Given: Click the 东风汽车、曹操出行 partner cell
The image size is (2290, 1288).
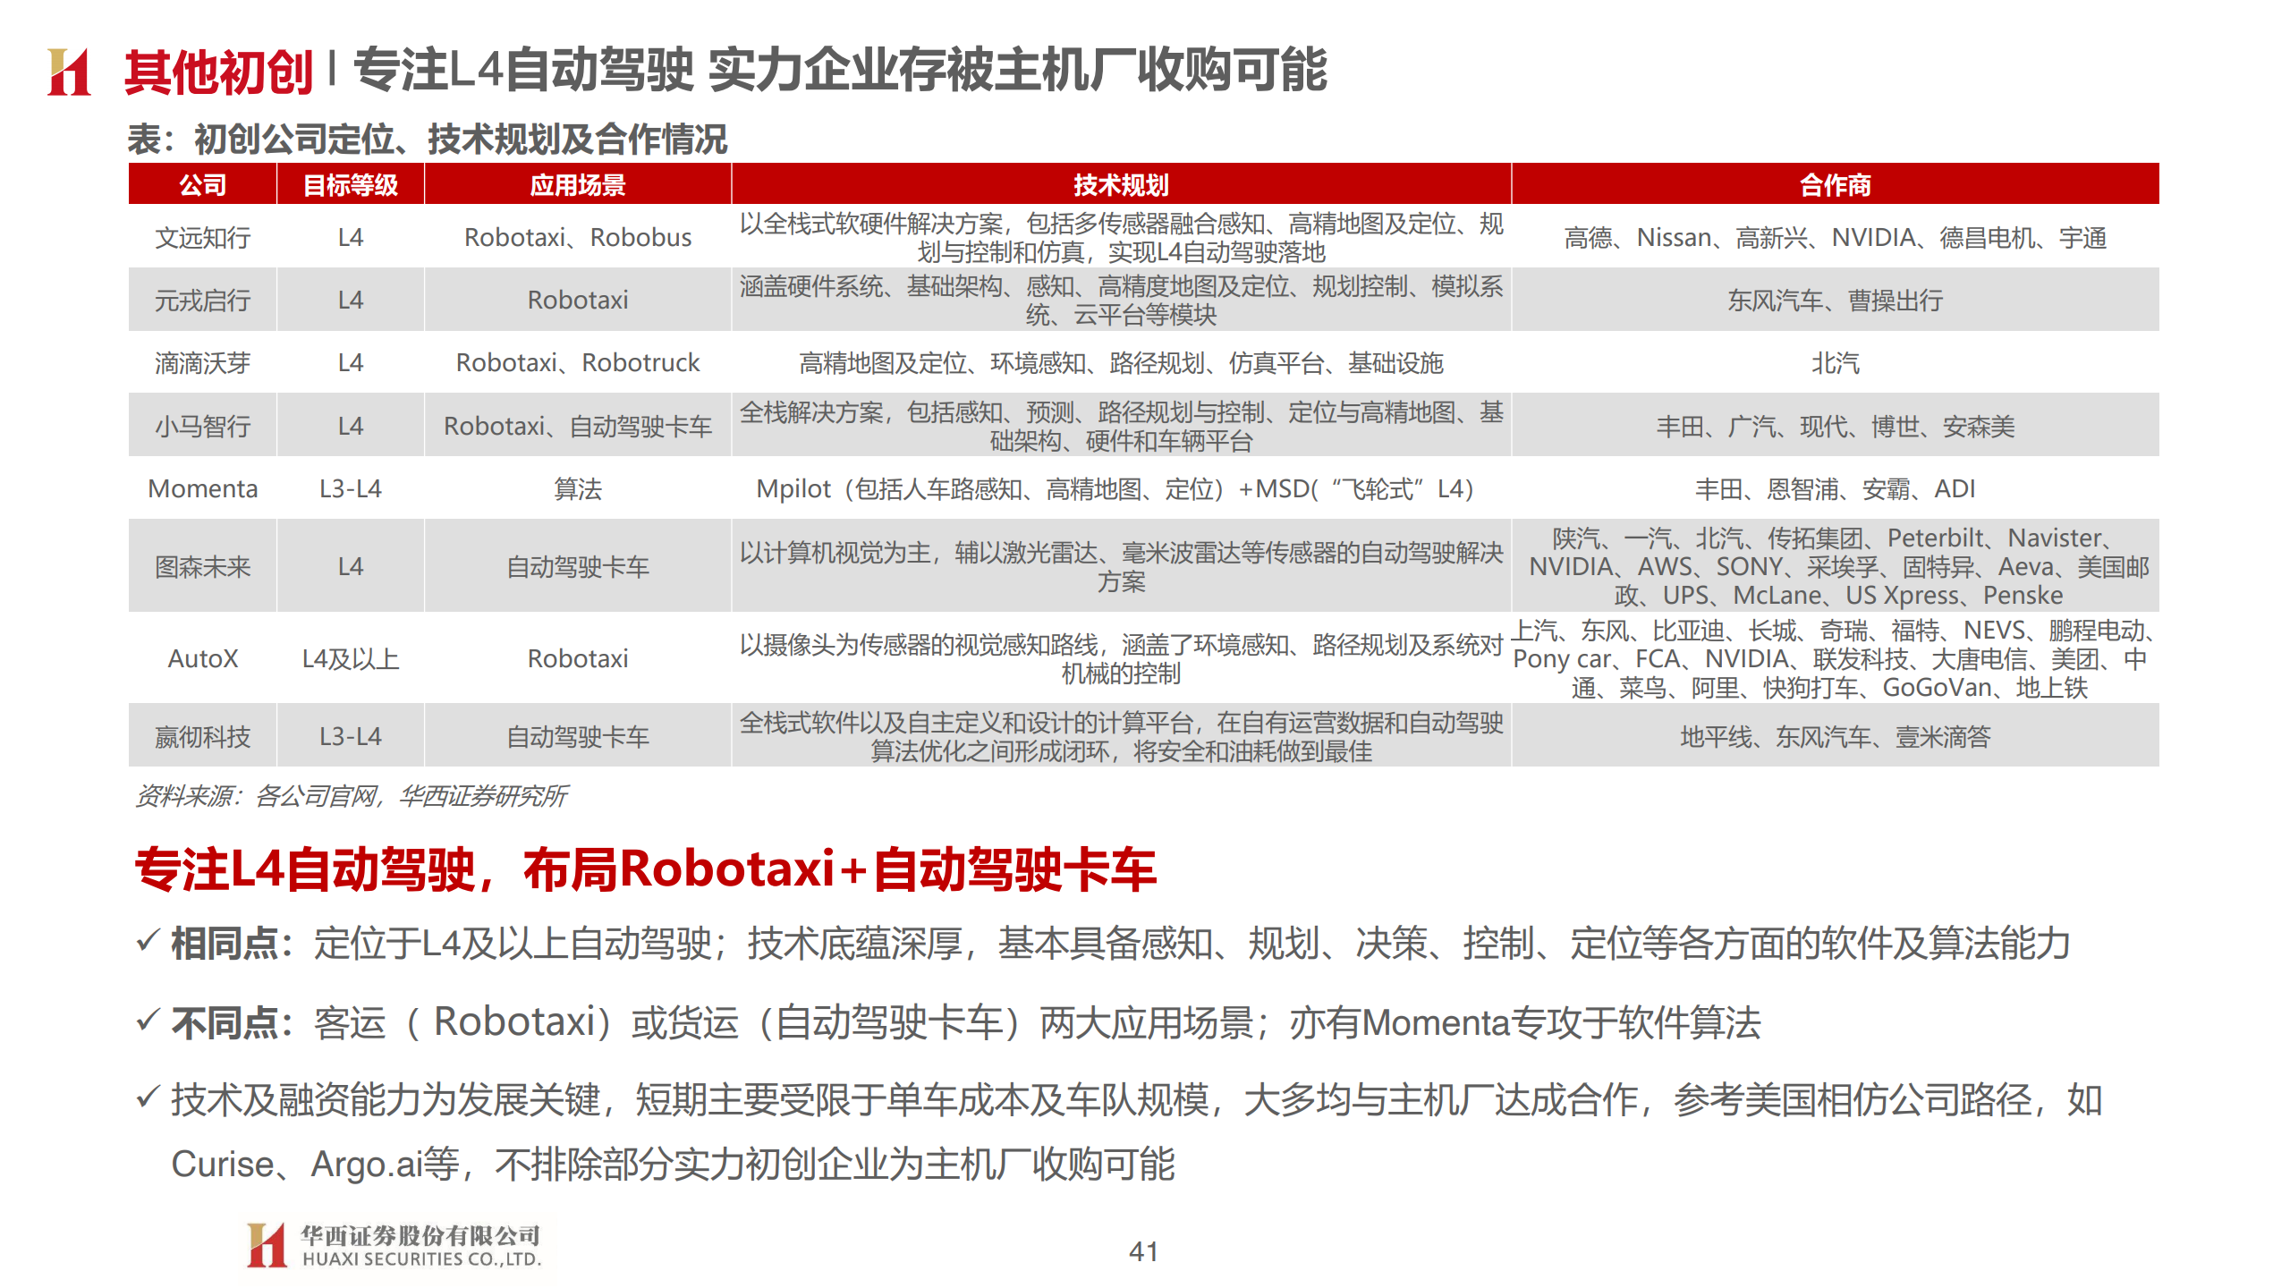Looking at the screenshot, I should pyautogui.click(x=1835, y=300).
